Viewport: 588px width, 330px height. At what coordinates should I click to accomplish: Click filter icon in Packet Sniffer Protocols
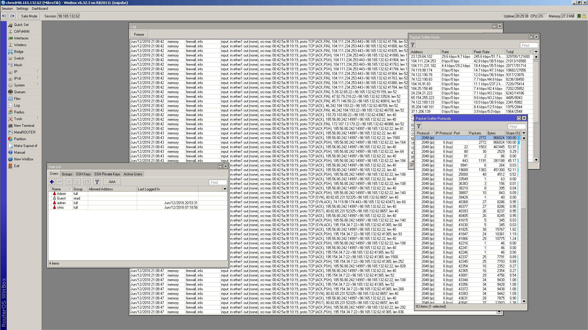[419, 126]
